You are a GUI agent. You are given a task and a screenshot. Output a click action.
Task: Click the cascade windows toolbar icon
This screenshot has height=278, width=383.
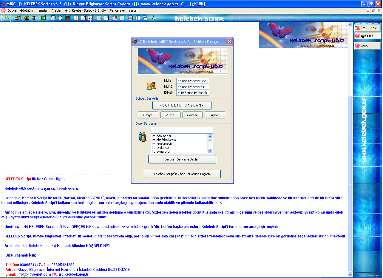(145, 18)
